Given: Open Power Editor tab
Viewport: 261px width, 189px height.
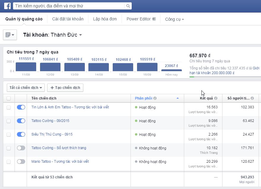Looking at the screenshot, I should point(141,19).
